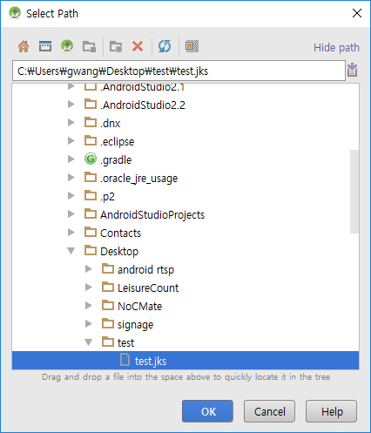Expand the NoCMate folder
The image size is (371, 433).
tap(88, 306)
